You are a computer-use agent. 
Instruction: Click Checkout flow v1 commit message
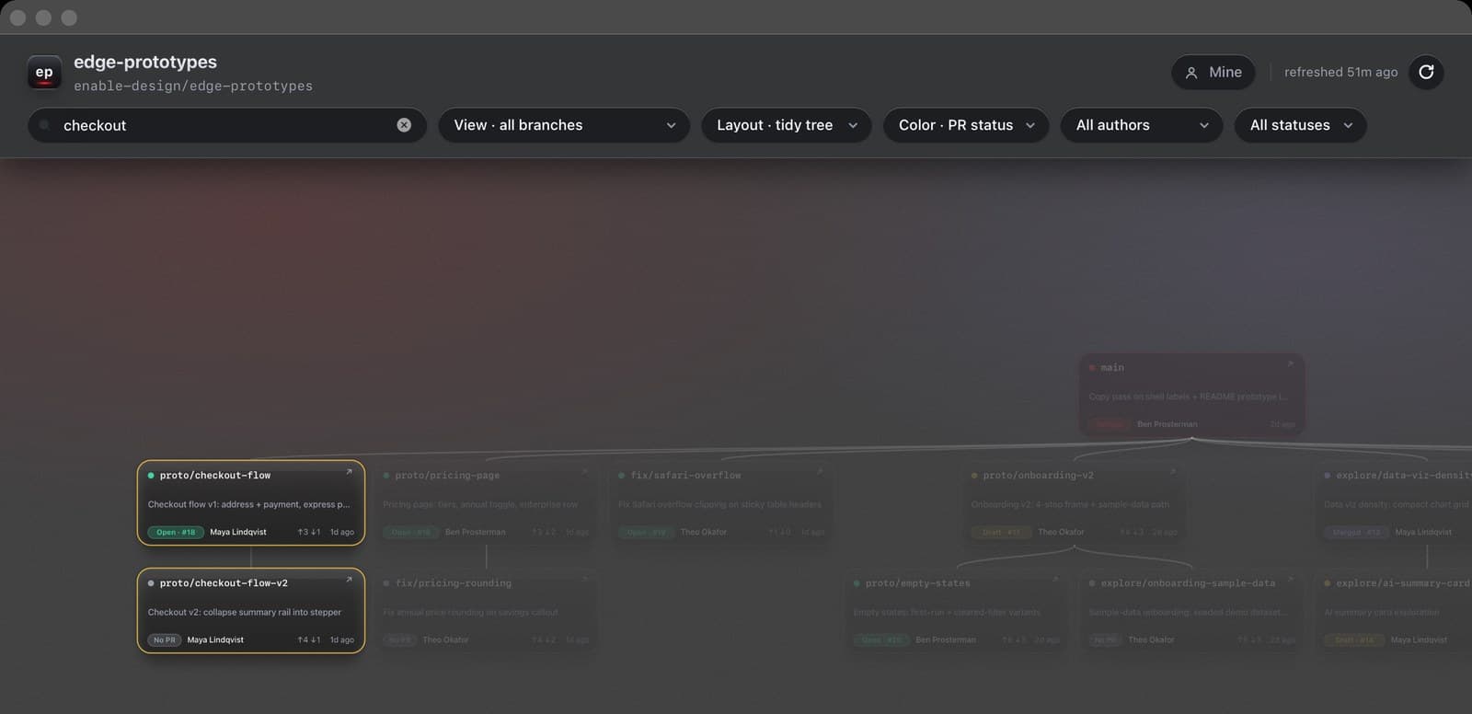(x=249, y=504)
